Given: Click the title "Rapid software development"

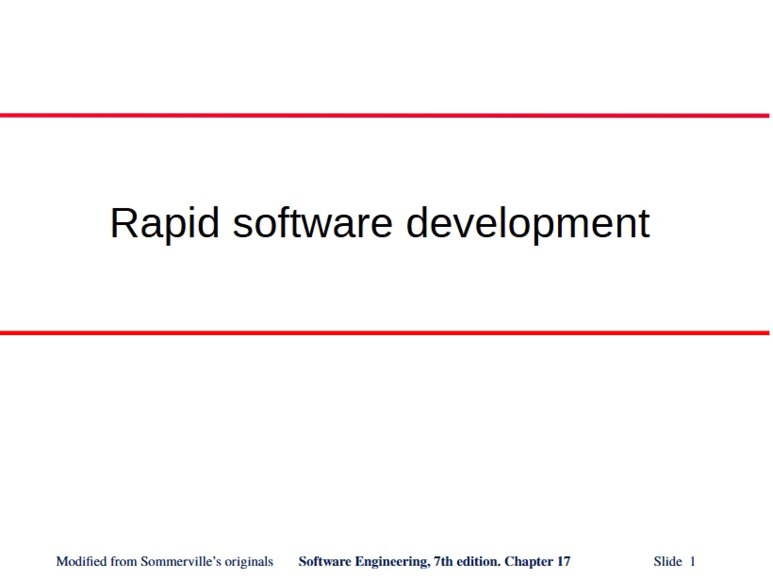Looking at the screenshot, I should (380, 223).
